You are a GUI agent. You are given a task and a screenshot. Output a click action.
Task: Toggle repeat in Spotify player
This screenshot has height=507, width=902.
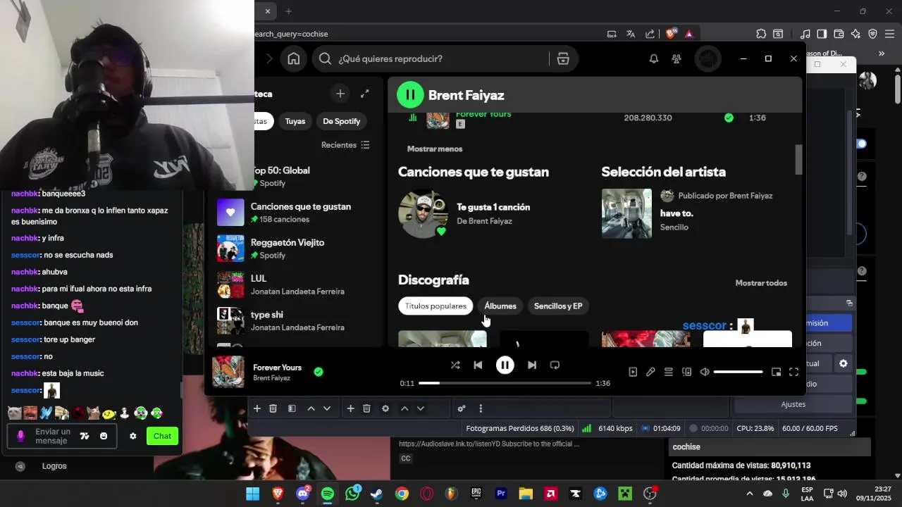[555, 365]
